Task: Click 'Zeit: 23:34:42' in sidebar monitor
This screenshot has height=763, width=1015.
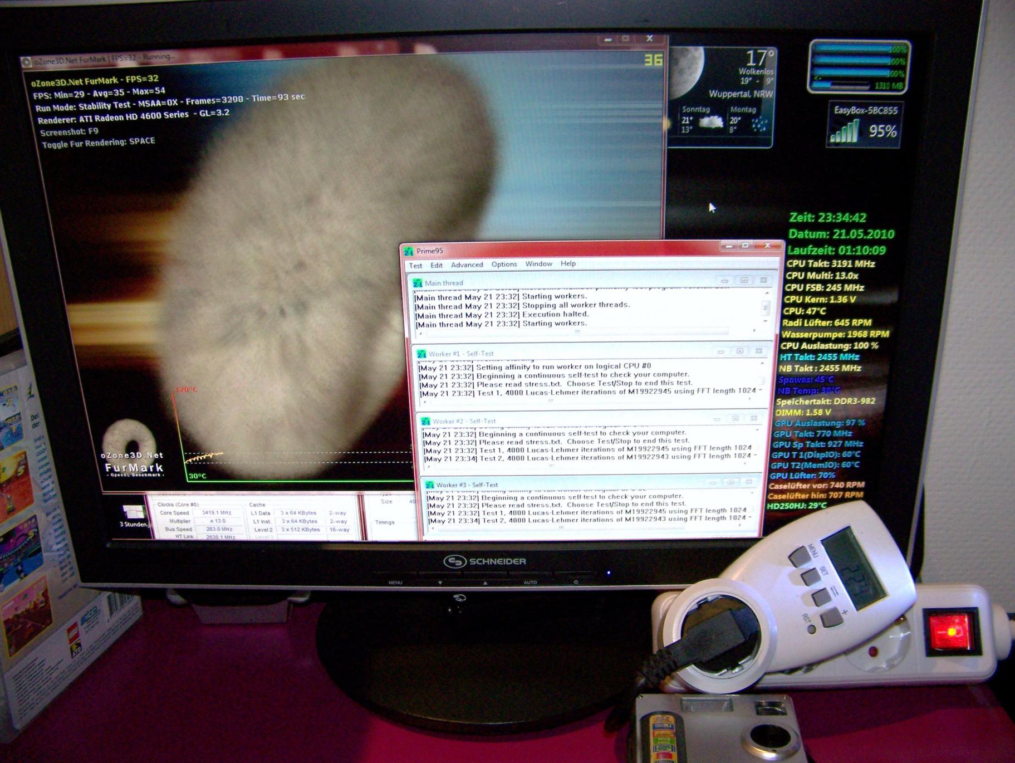Action: point(828,218)
